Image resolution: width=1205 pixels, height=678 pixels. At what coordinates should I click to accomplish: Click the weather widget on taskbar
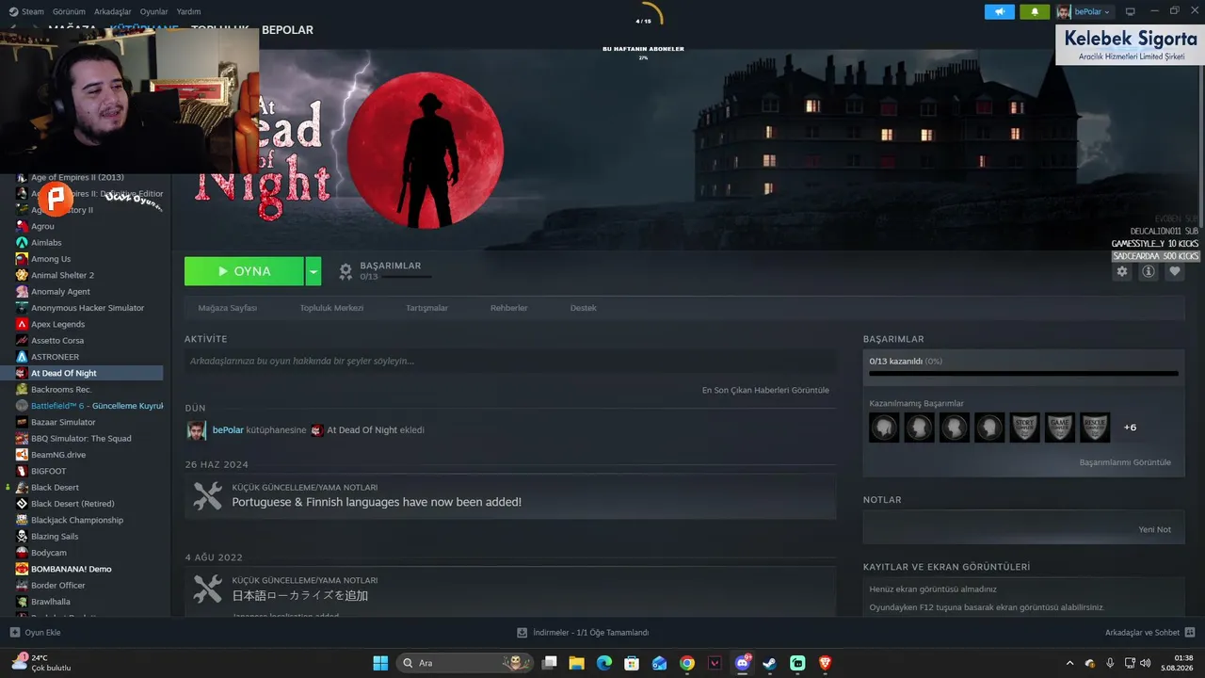(x=42, y=663)
